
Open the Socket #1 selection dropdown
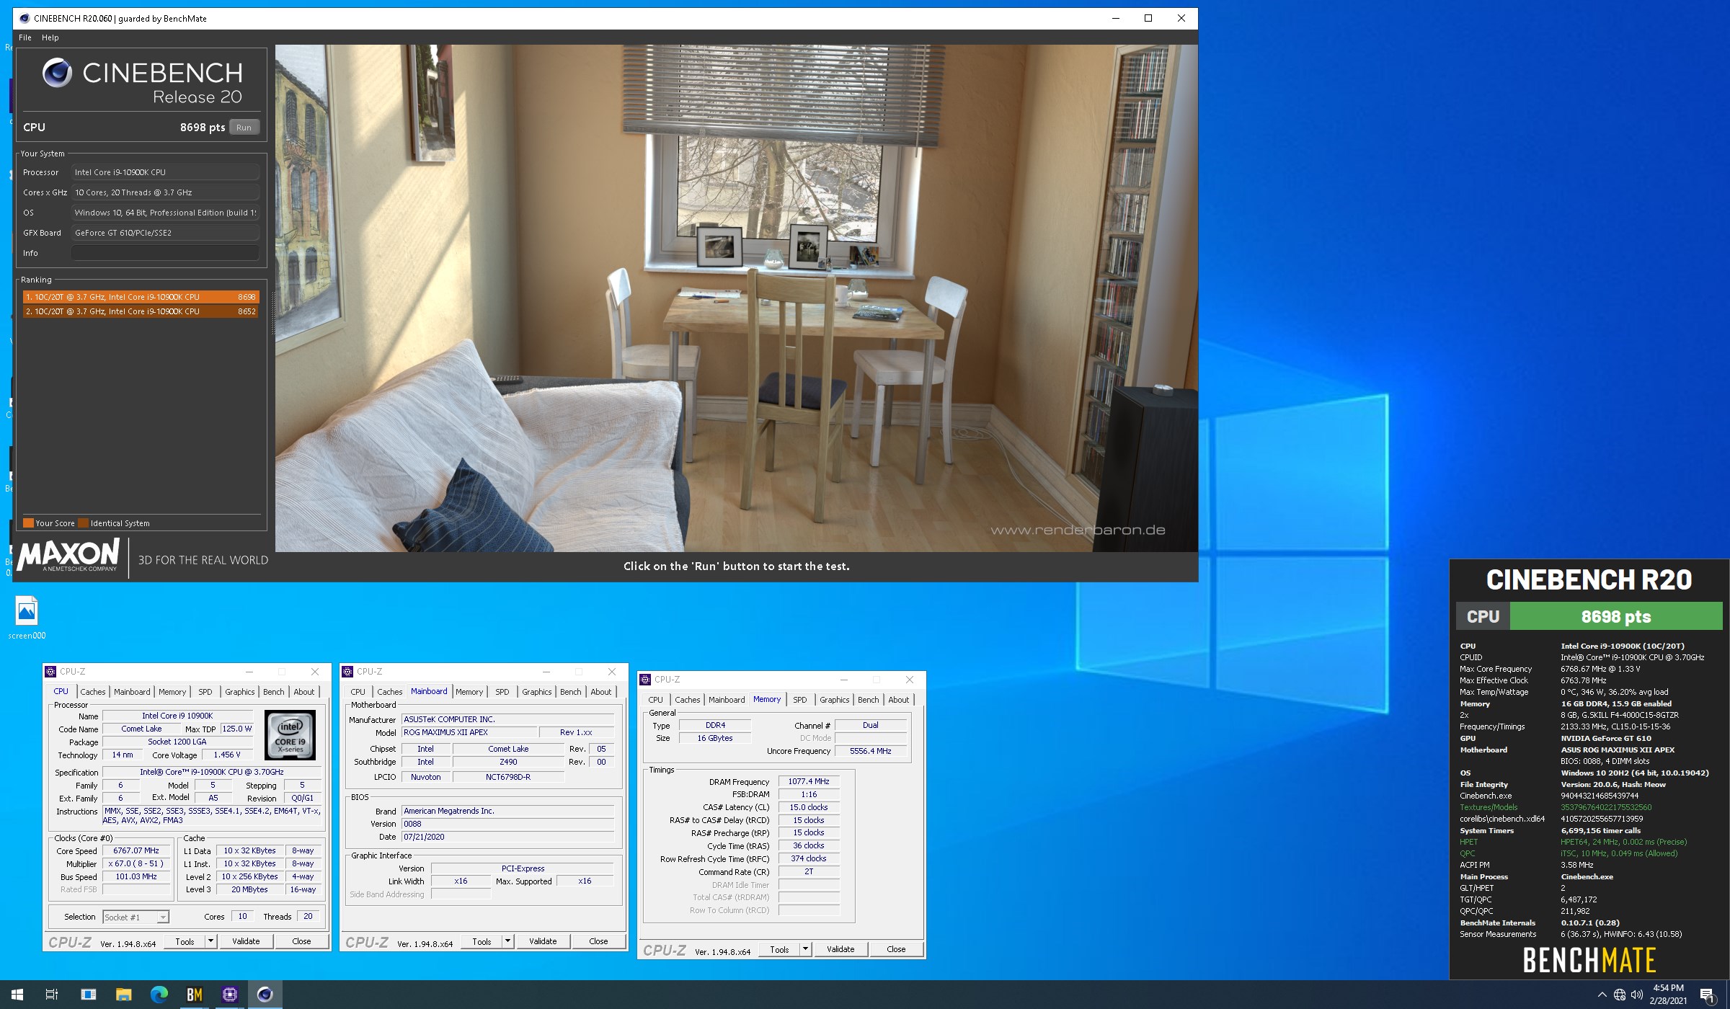(x=136, y=917)
